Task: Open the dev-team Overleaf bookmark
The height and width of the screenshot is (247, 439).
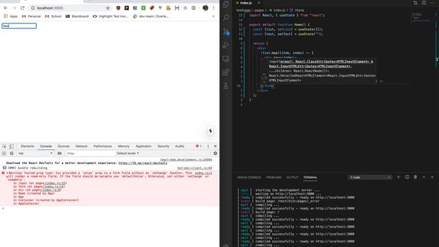Action: tap(151, 16)
